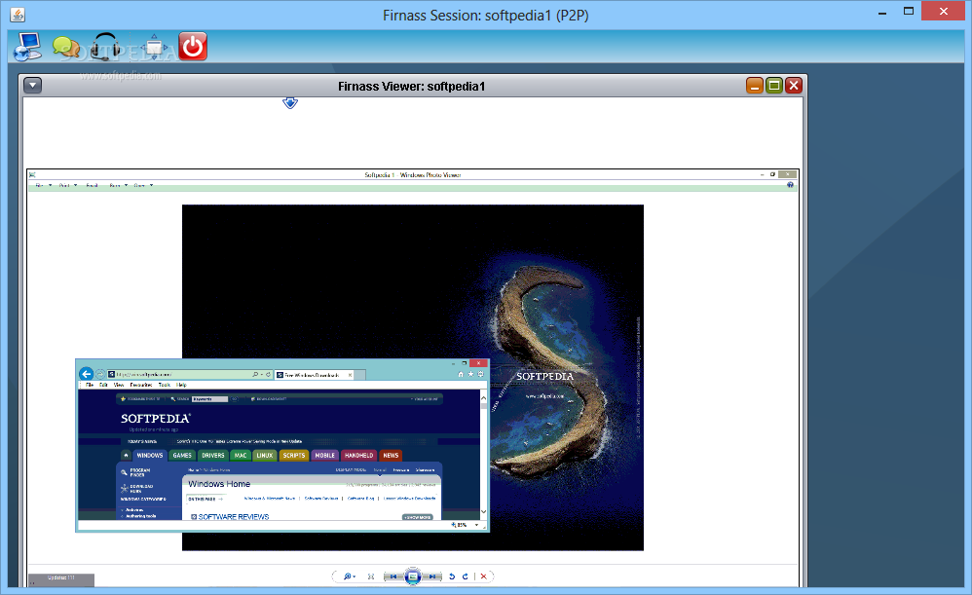972x595 pixels.
Task: Open the browser Favorites menu
Action: click(141, 385)
